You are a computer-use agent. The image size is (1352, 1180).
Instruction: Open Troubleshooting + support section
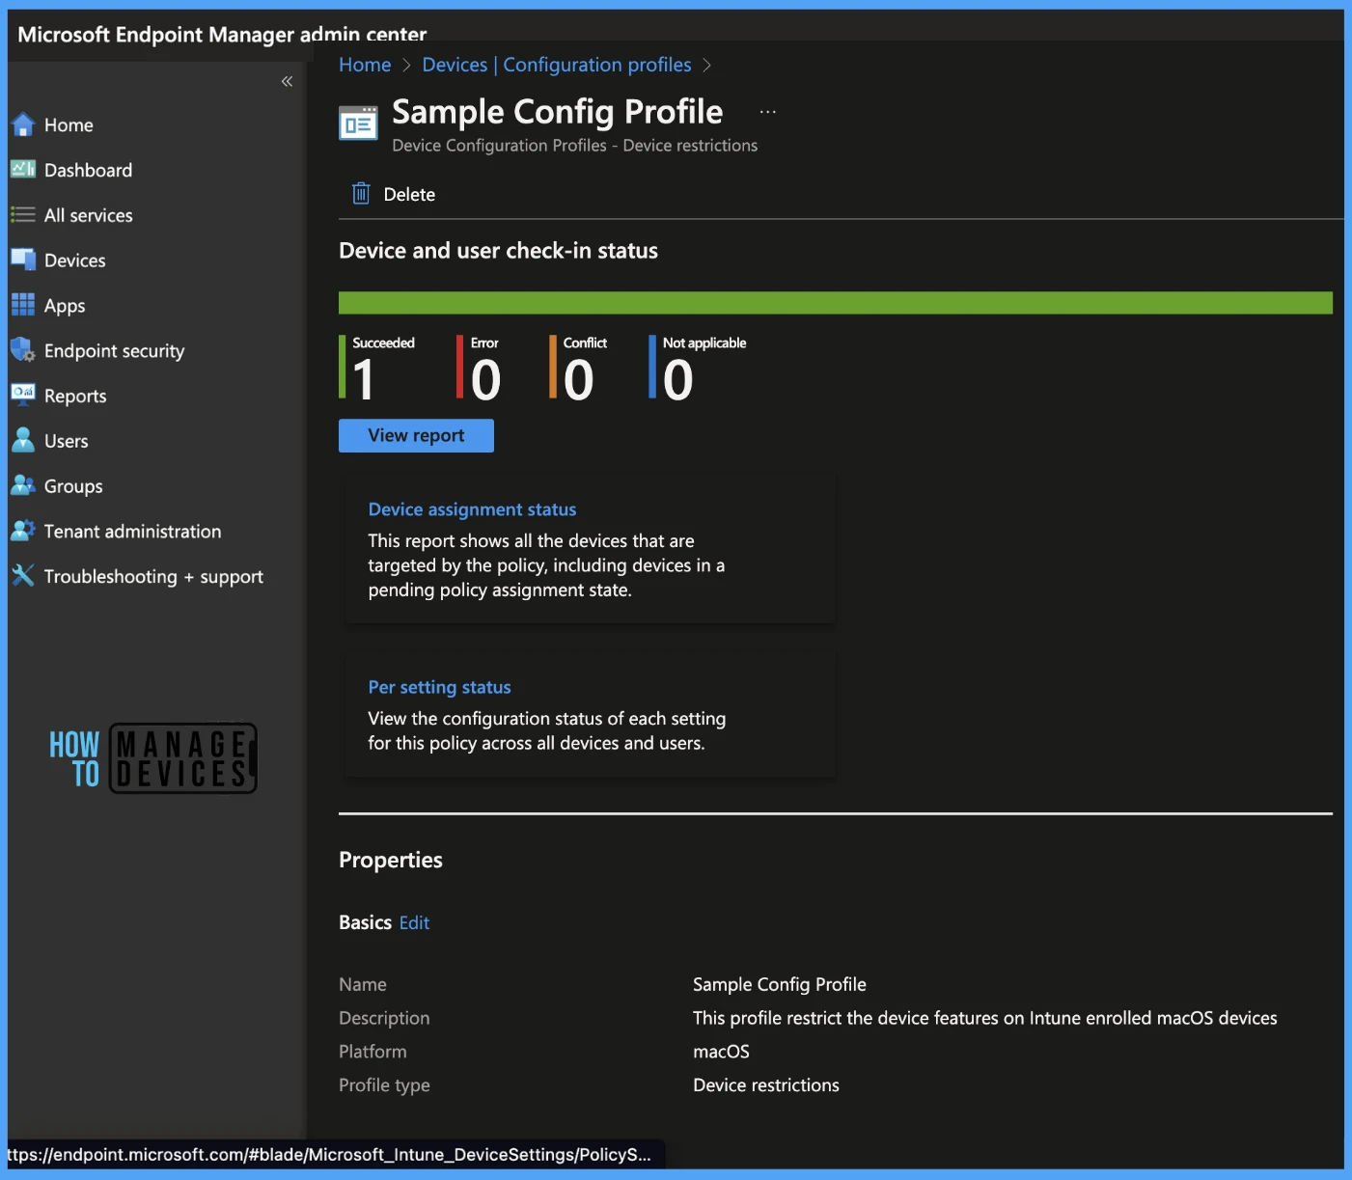click(153, 577)
